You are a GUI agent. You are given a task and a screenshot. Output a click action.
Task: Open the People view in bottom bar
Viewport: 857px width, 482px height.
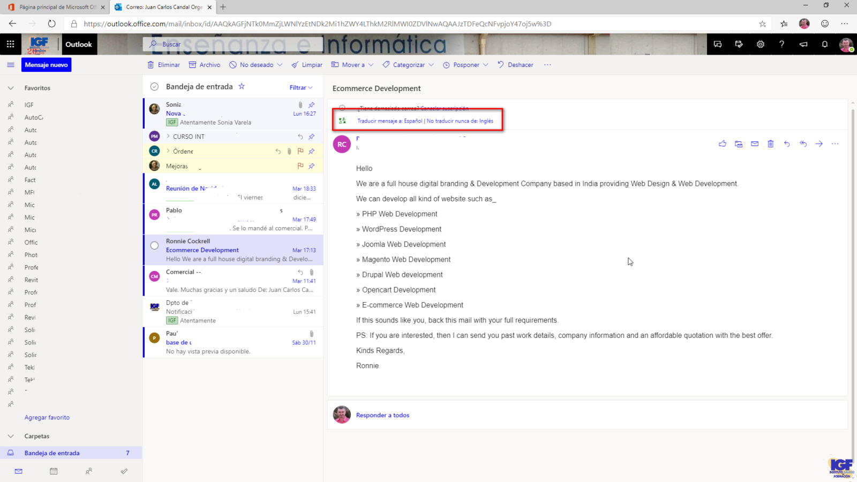89,471
